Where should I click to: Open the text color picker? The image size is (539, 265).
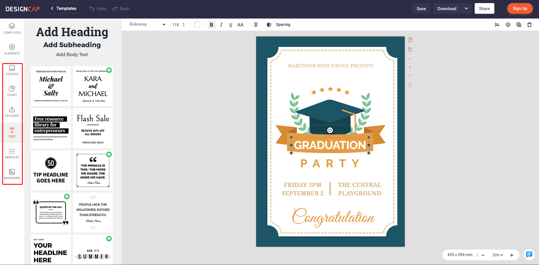[197, 25]
